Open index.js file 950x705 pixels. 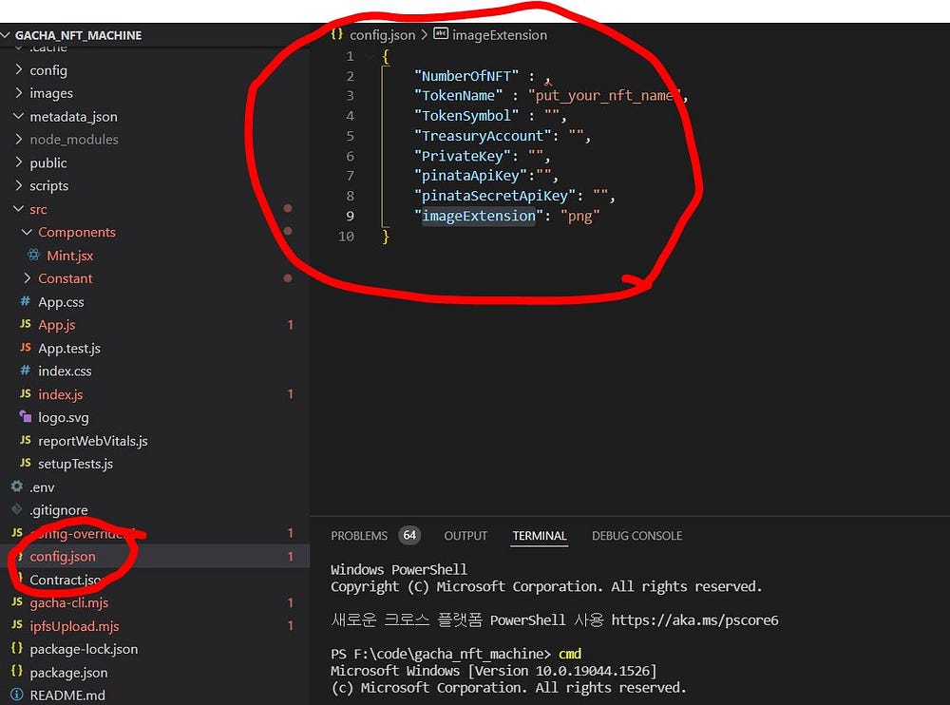coord(61,394)
